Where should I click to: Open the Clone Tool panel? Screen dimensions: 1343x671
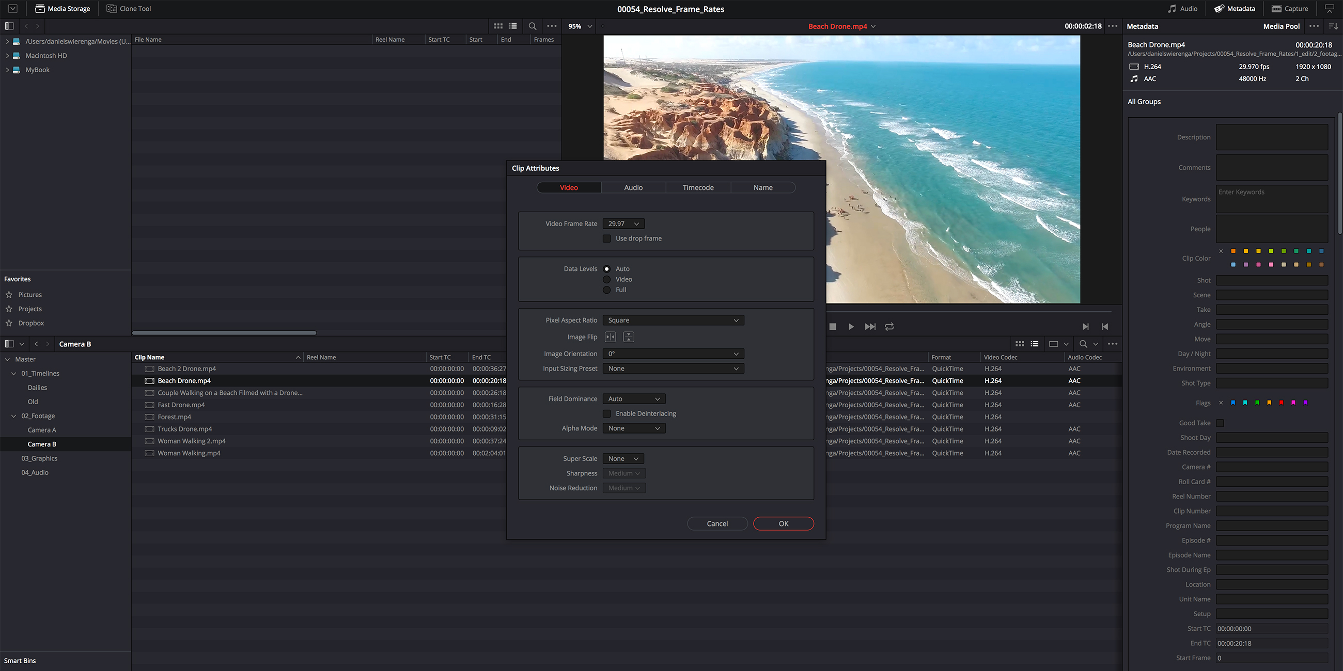[x=128, y=8]
